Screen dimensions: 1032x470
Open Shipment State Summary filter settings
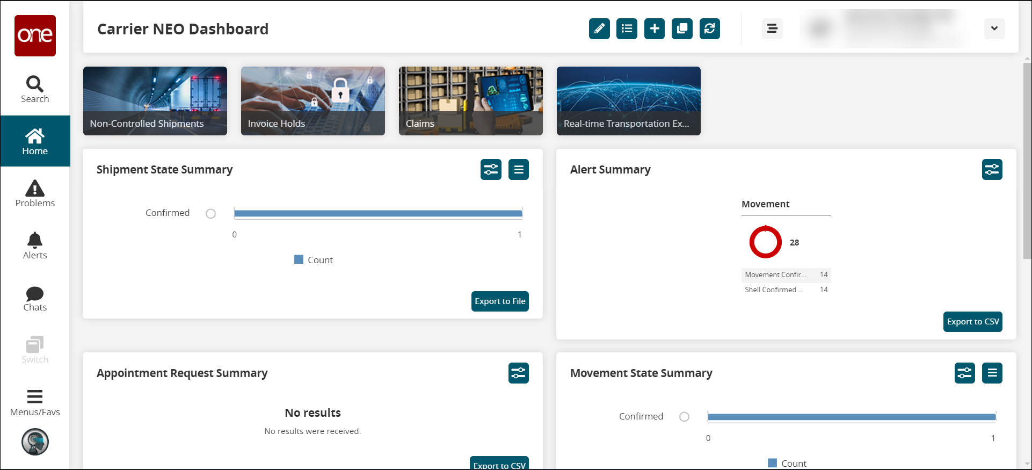click(491, 170)
